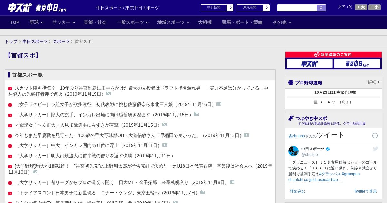Go to TOP in navigation bar

pyautogui.click(x=15, y=22)
